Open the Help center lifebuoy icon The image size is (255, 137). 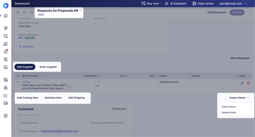tap(194, 3)
